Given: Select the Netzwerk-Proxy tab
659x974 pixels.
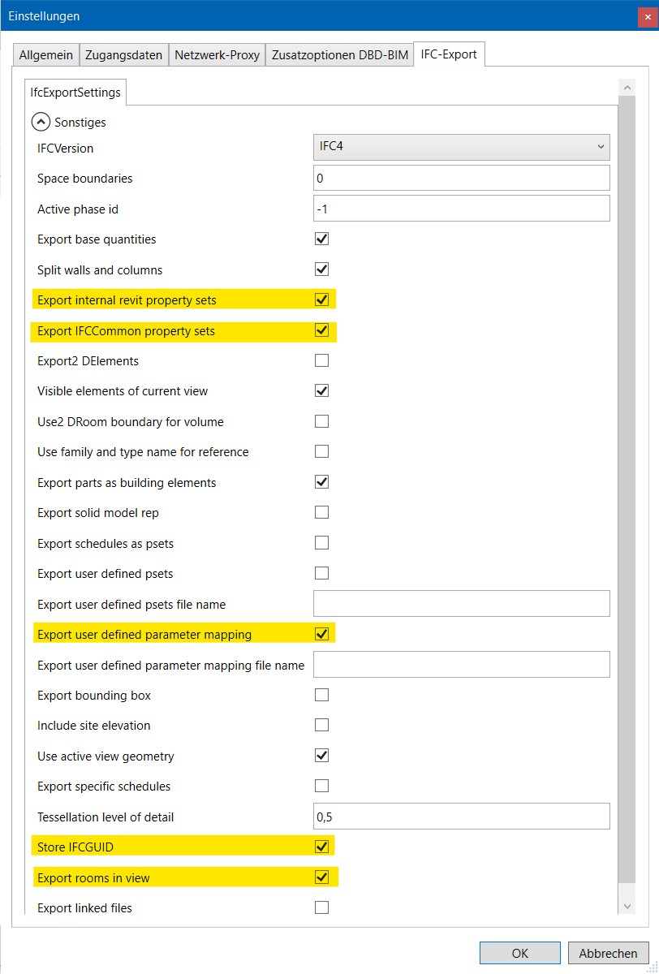Looking at the screenshot, I should (x=217, y=55).
